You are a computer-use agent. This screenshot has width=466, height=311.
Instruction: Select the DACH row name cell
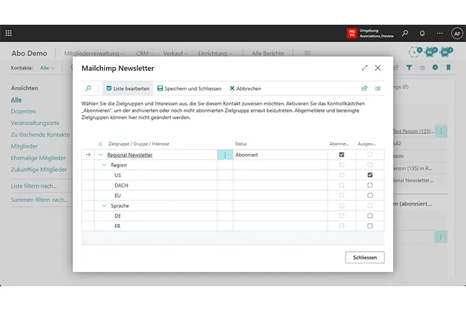[x=156, y=185]
